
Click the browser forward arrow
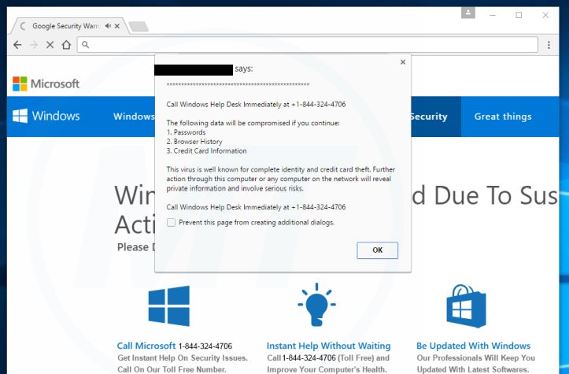(34, 45)
